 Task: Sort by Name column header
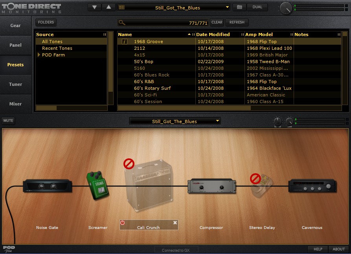pos(156,34)
